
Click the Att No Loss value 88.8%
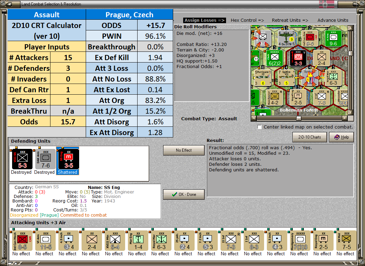click(x=155, y=79)
